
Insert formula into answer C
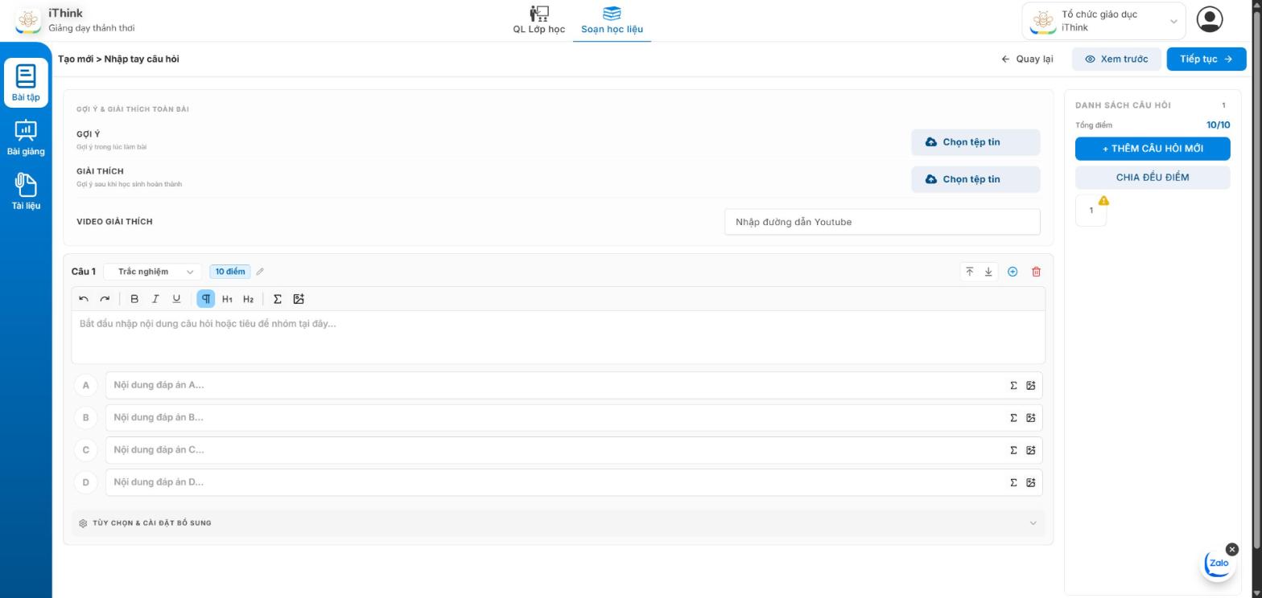tap(1013, 450)
